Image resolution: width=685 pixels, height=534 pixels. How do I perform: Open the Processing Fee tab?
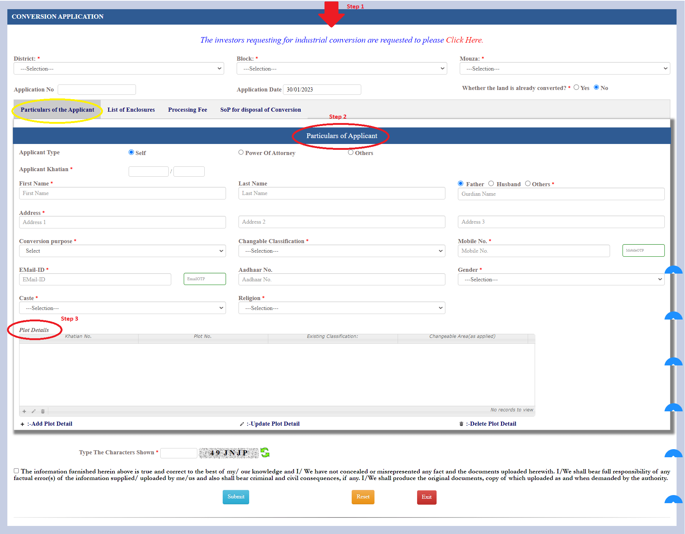pos(187,109)
